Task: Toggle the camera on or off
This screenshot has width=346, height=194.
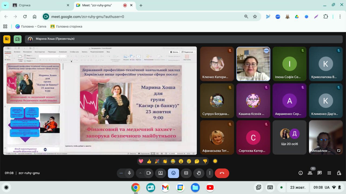Action: [148, 173]
